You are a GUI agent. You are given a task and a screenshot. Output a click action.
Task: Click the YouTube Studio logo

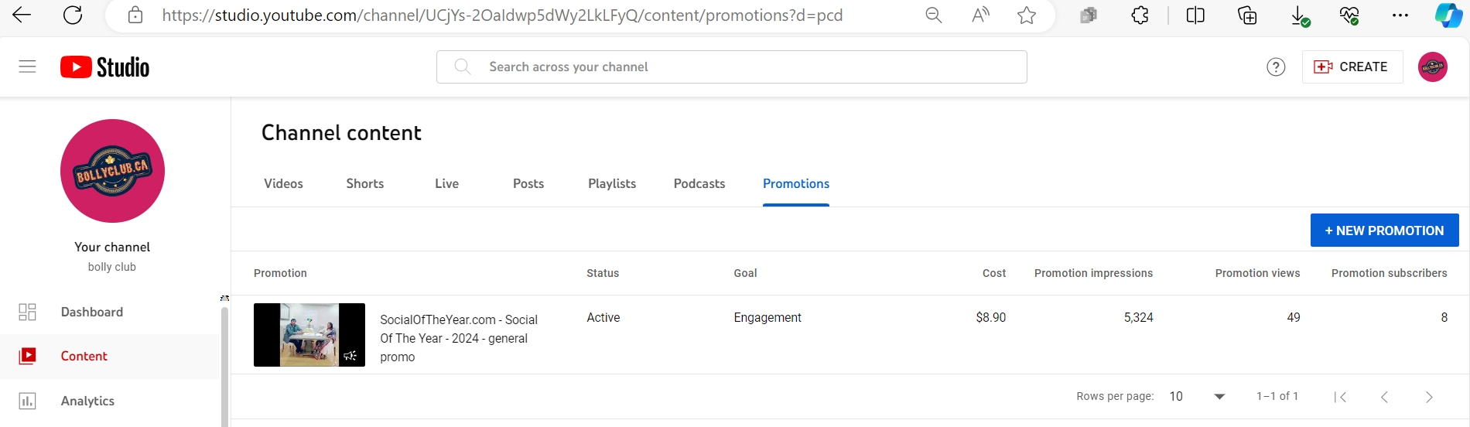105,67
